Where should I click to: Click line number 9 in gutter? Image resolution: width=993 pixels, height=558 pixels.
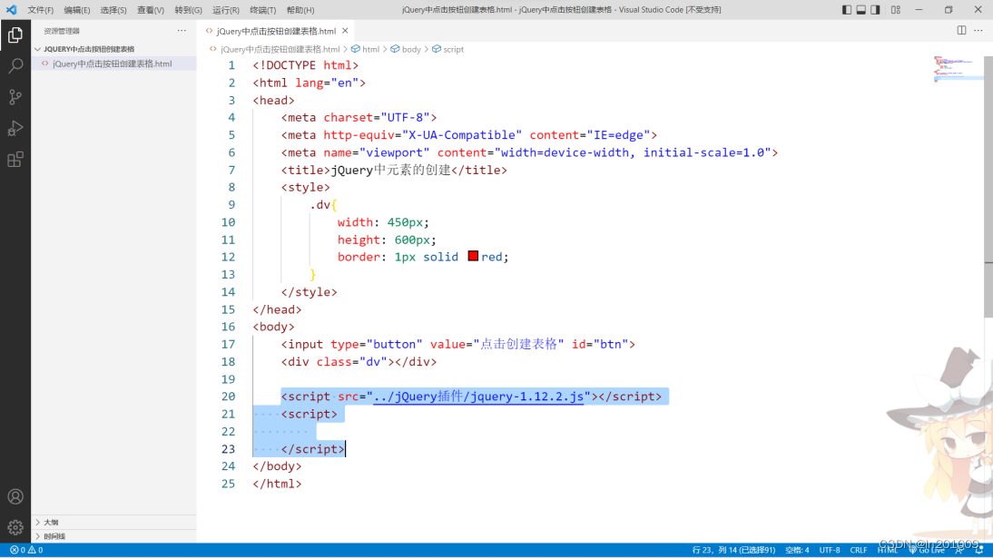(x=231, y=204)
